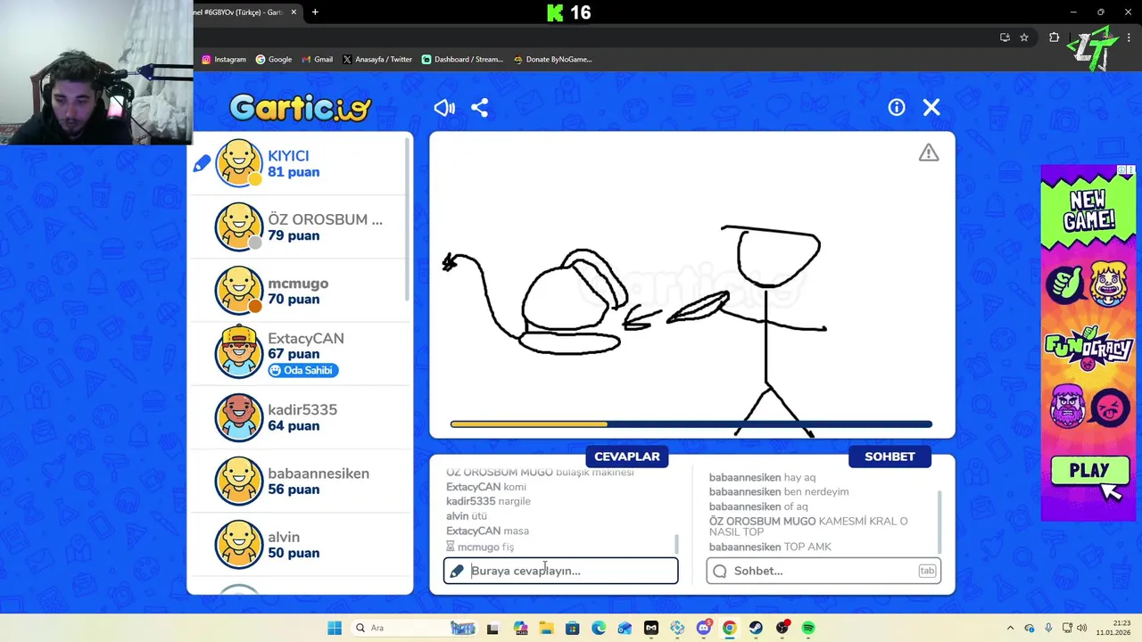Click the Gartic.io logo
Image resolution: width=1142 pixels, height=642 pixels.
[x=300, y=108]
